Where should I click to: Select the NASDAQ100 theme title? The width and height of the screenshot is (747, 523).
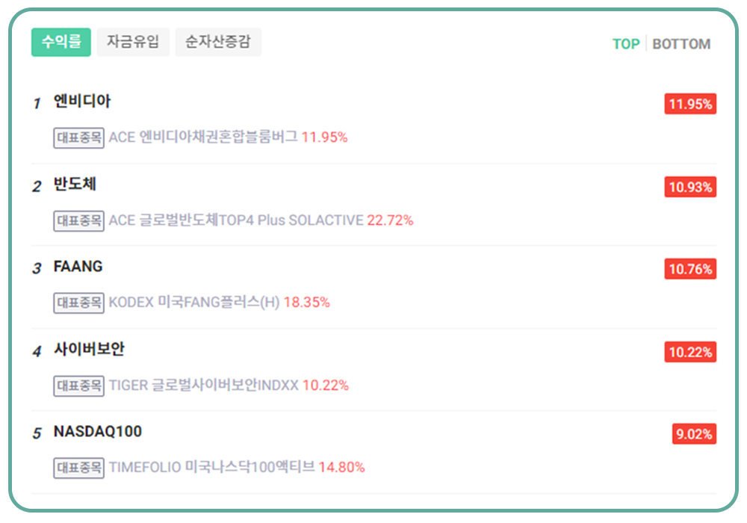tap(97, 432)
